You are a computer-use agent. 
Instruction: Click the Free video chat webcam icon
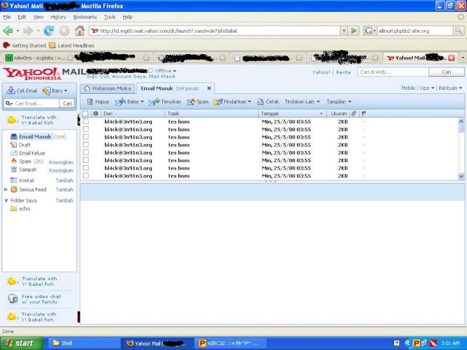point(12,299)
